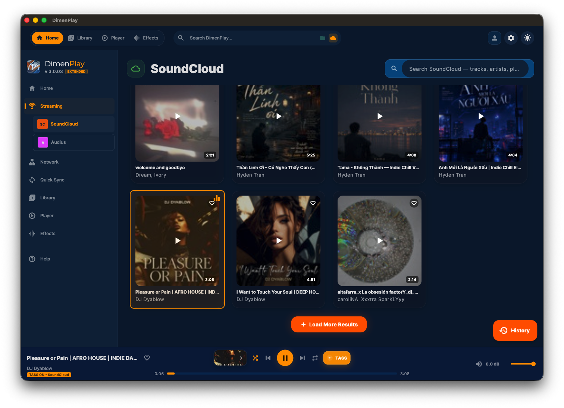Open settings gear icon
Viewport: 564px width, 408px height.
tap(511, 38)
